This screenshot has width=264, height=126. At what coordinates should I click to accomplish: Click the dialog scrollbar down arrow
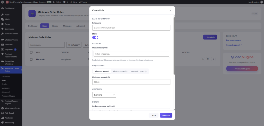coord(174,109)
